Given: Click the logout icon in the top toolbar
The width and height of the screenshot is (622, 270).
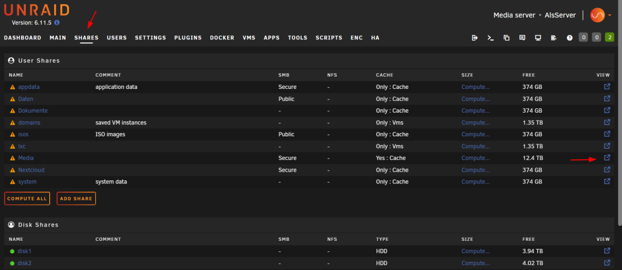Looking at the screenshot, I should [475, 38].
